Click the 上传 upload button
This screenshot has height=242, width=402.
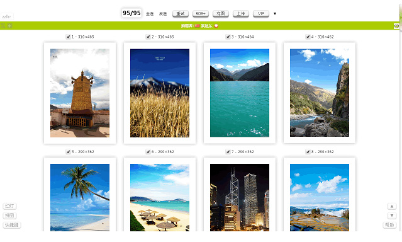(x=241, y=14)
